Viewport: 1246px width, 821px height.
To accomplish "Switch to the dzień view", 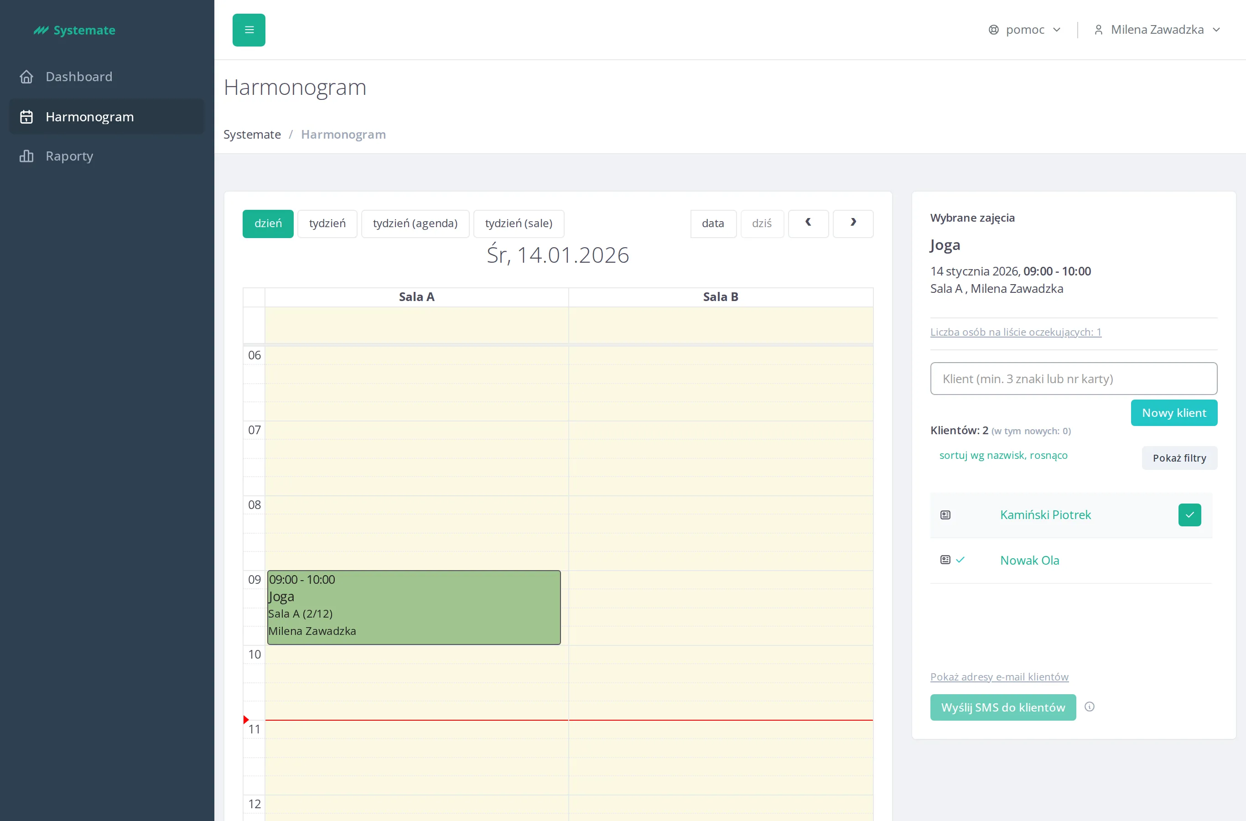I will (x=268, y=223).
